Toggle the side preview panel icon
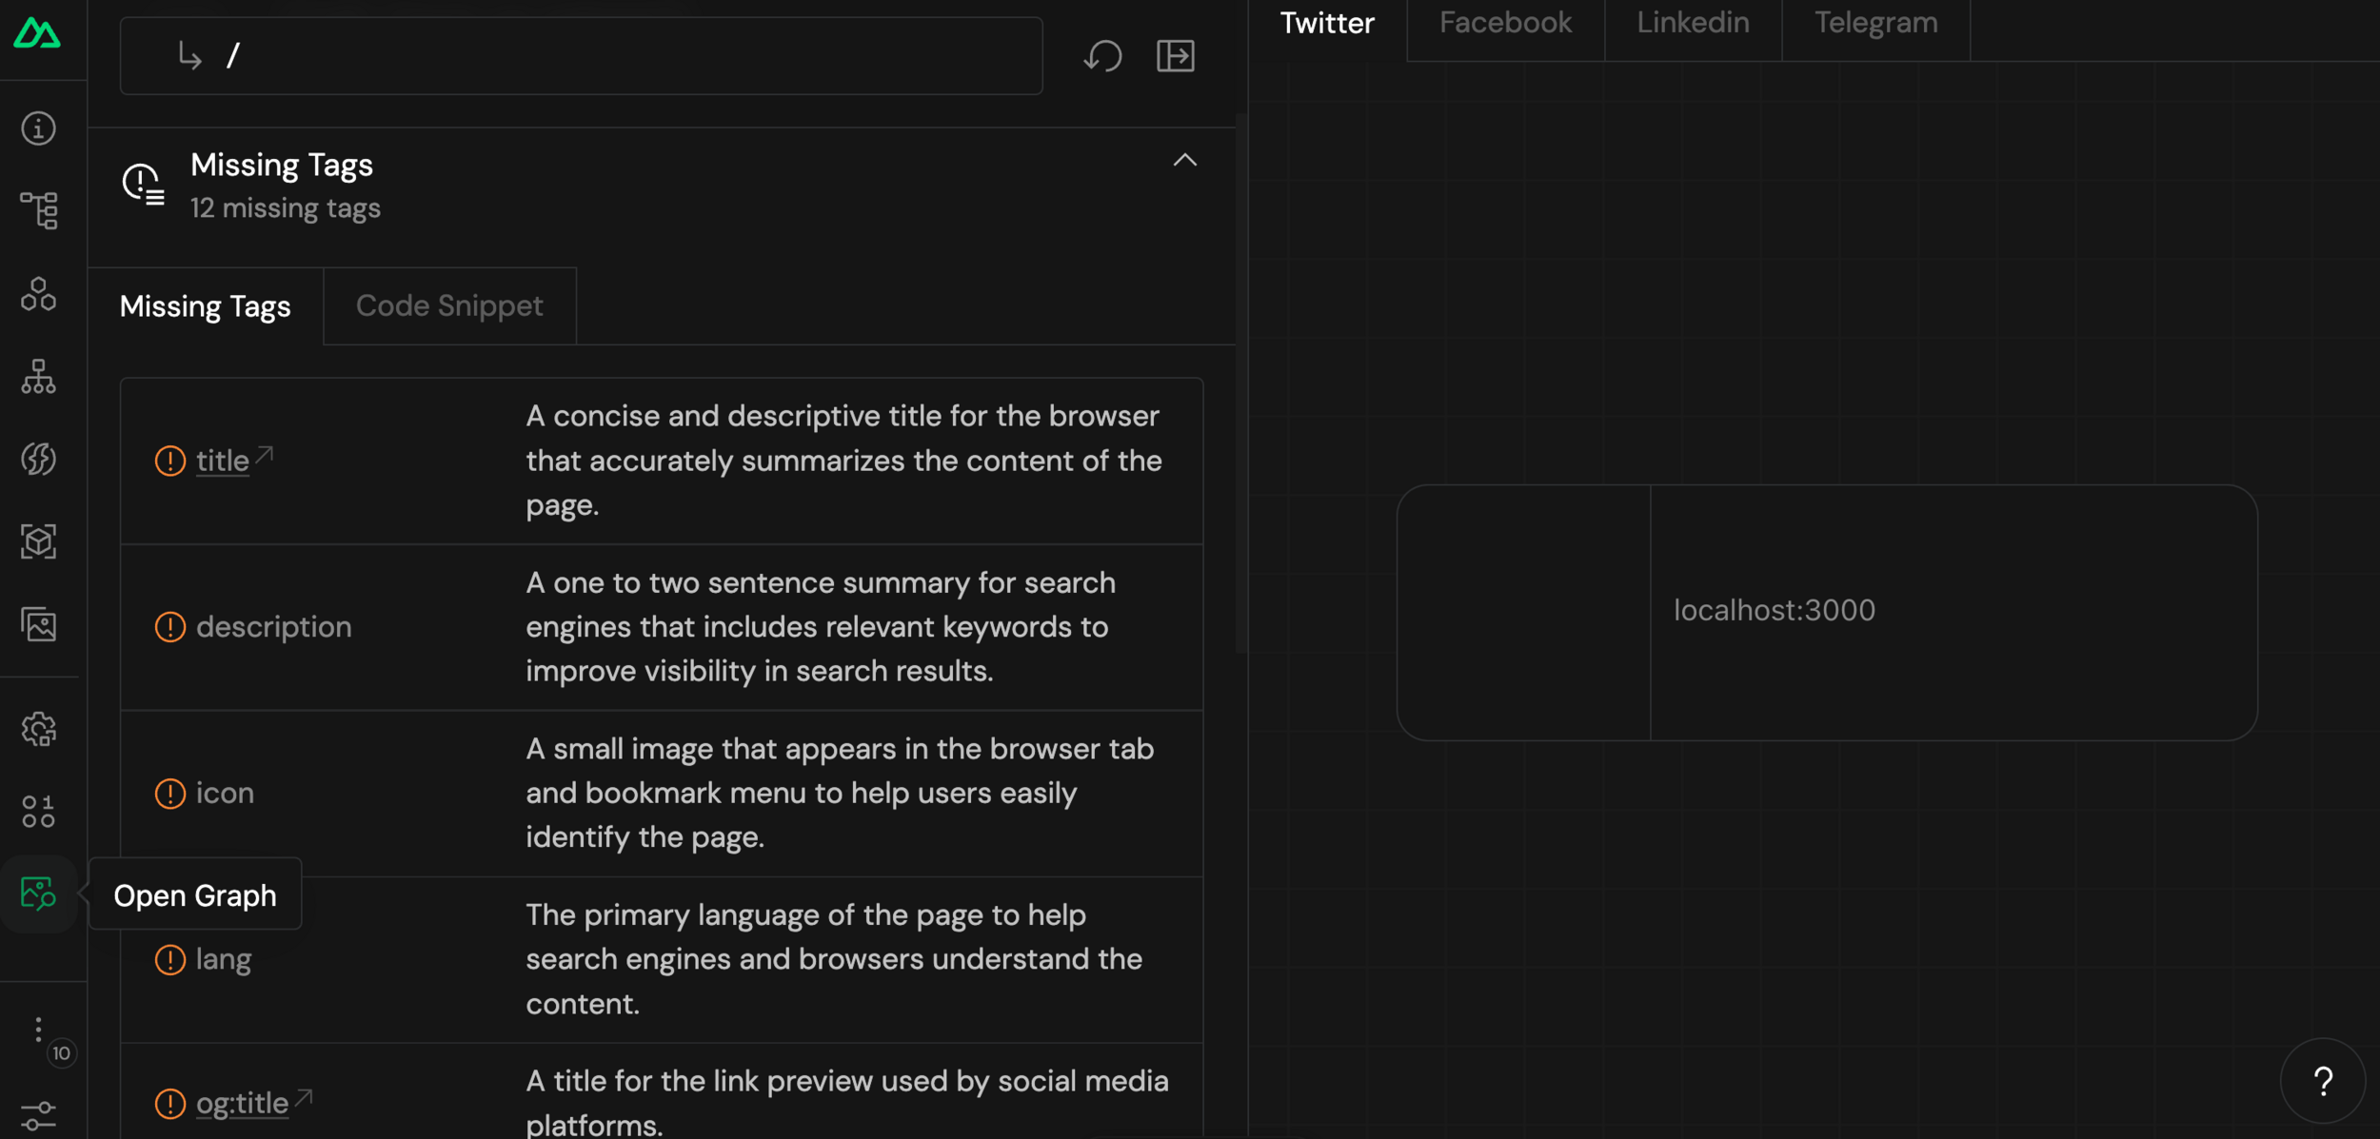The height and width of the screenshot is (1139, 2380). coord(1176,56)
